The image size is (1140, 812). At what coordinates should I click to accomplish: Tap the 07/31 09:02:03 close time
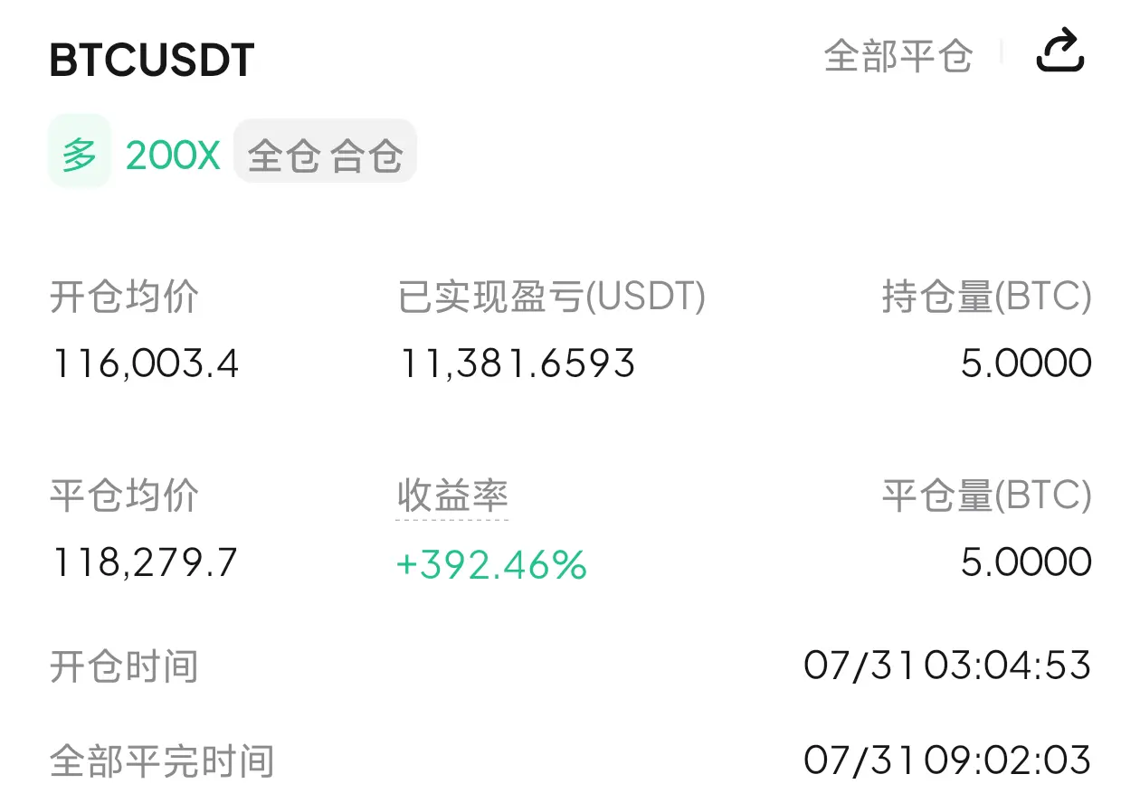tap(947, 760)
